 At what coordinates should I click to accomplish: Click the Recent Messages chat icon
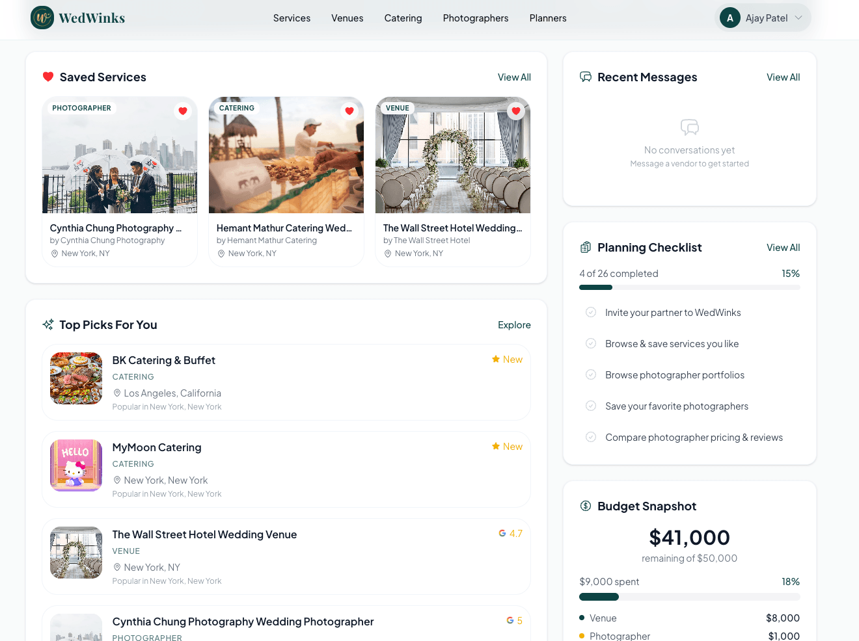point(586,77)
